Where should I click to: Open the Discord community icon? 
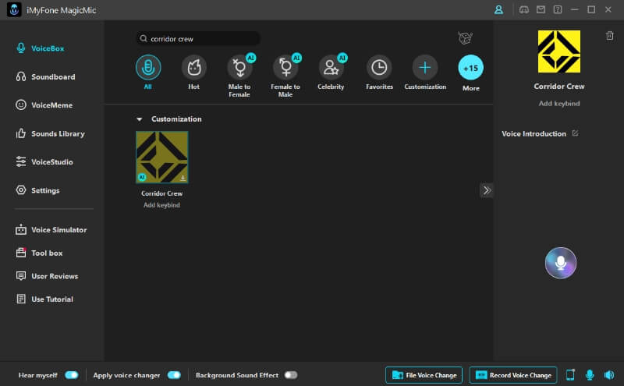524,10
